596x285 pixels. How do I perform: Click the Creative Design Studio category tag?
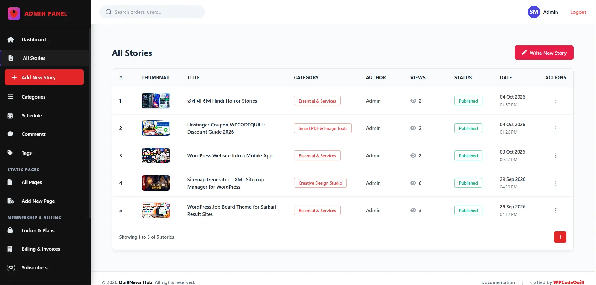pos(320,183)
